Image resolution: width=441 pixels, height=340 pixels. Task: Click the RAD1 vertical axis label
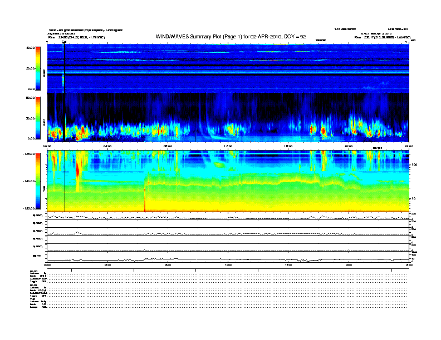click(44, 122)
